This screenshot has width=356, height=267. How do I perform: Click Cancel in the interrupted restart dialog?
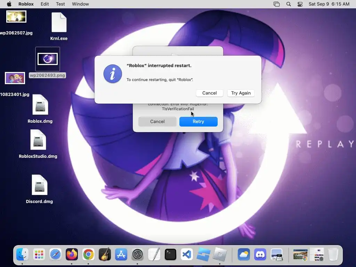tap(209, 93)
